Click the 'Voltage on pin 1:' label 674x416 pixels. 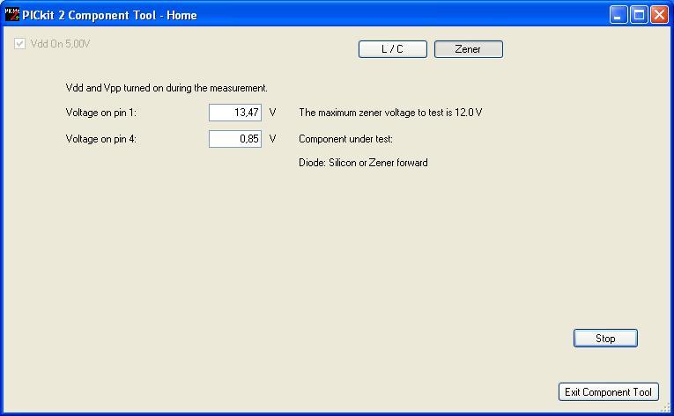coord(100,113)
